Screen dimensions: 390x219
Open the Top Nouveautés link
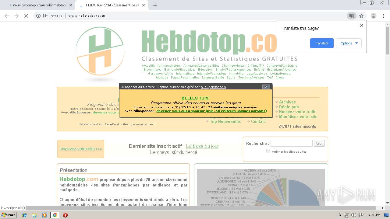pyautogui.click(x=225, y=121)
